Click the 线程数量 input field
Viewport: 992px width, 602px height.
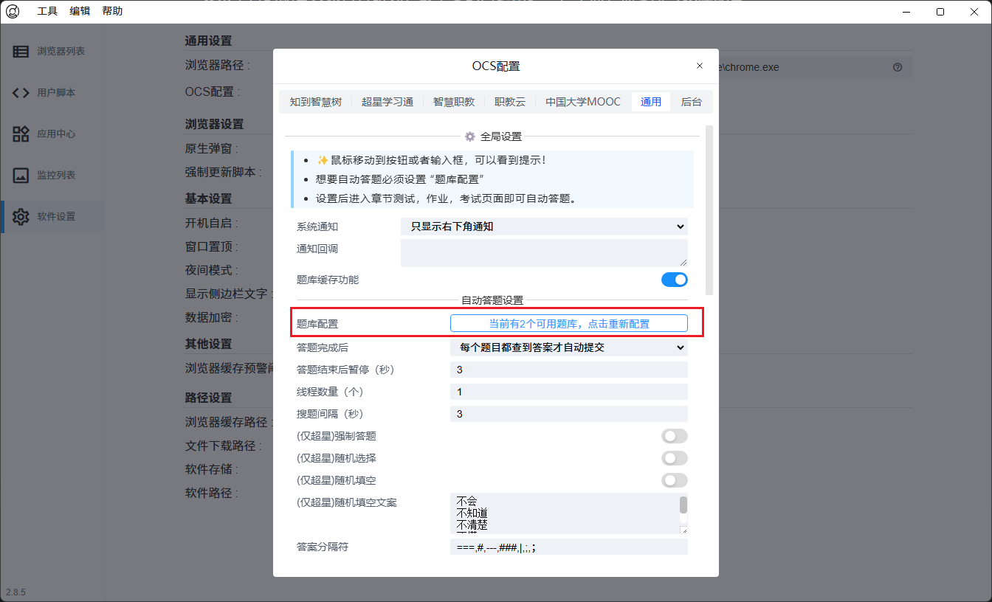(x=568, y=392)
